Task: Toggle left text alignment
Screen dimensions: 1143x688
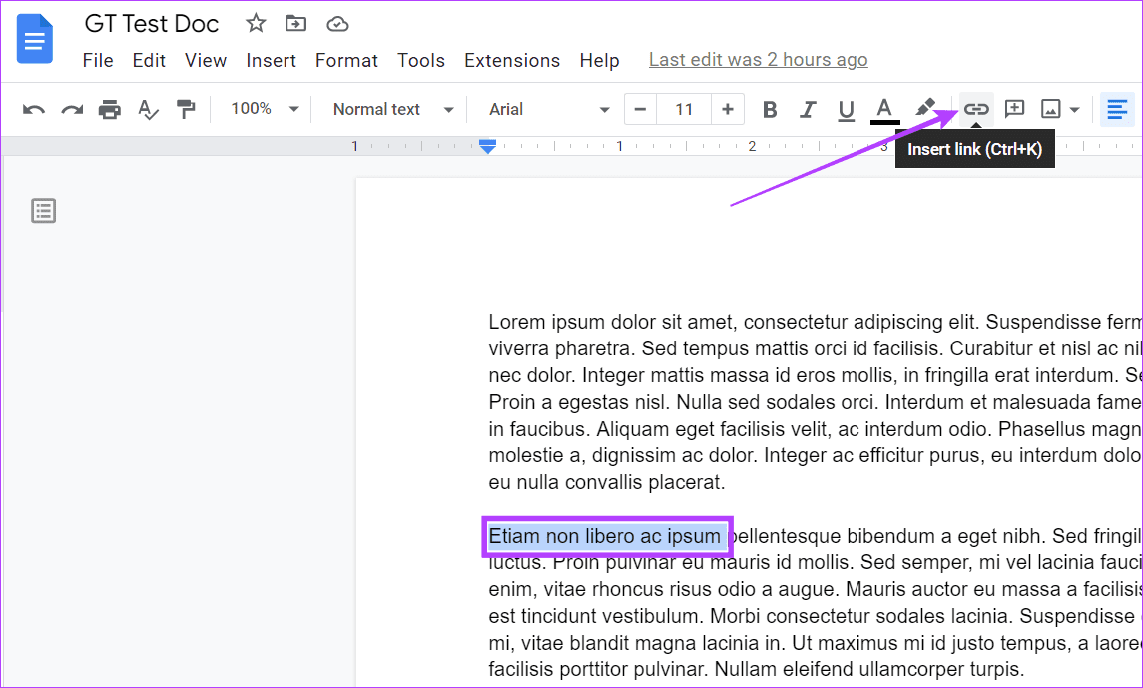Action: [x=1117, y=109]
